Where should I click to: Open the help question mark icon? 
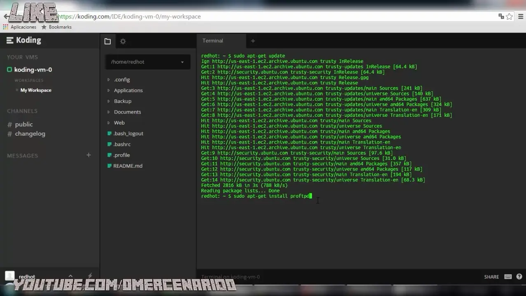tap(519, 277)
